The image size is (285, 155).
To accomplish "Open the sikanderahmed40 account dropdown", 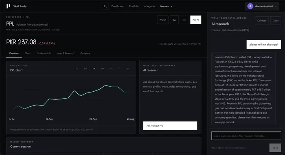I will [x=262, y=6].
